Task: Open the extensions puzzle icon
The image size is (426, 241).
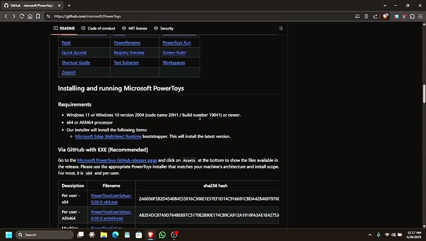Action: [412, 16]
